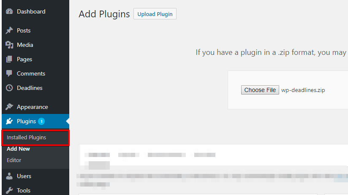Select Add New under Plugins
348x195 pixels.
click(x=18, y=149)
